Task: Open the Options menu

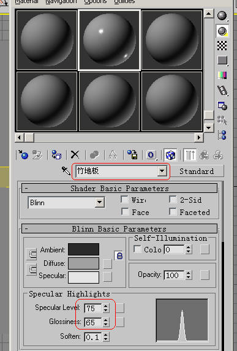Action: (96, 2)
